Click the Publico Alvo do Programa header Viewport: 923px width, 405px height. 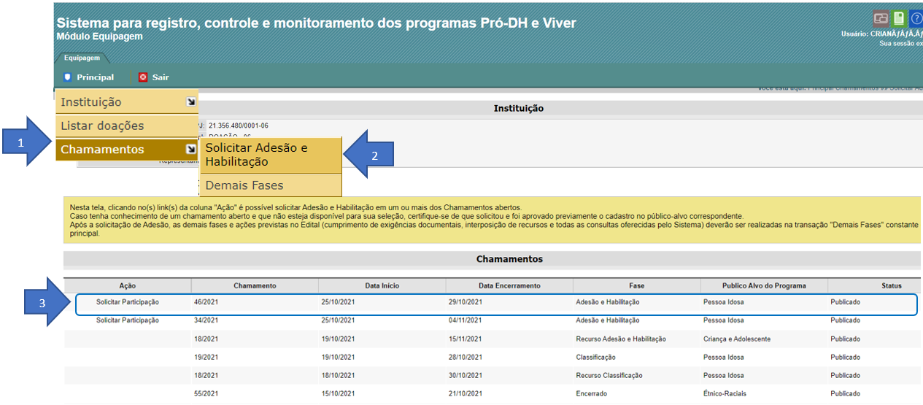coord(764,285)
